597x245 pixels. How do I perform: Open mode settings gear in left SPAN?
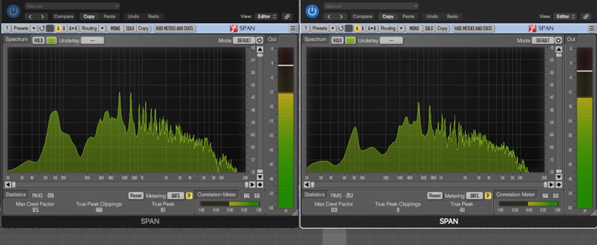(260, 40)
